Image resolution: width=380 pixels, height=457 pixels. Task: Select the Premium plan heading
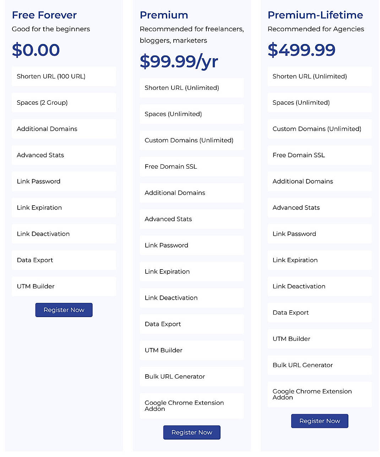164,15
